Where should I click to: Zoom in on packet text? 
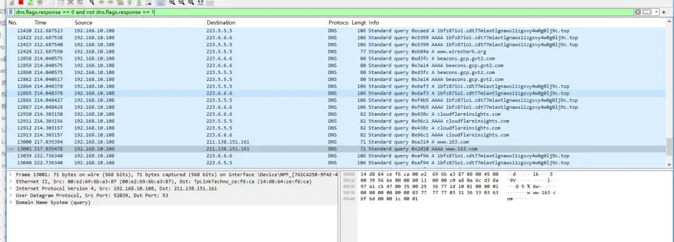(x=173, y=2)
